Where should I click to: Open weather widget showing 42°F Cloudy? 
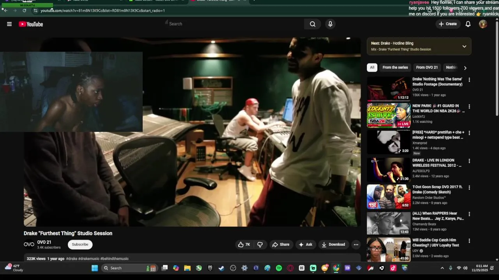14,268
